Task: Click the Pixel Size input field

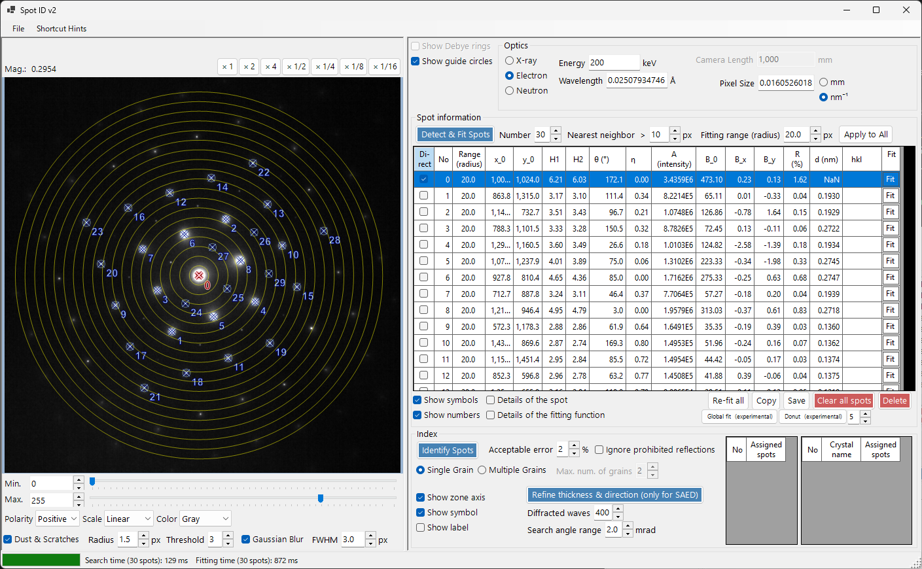Action: coord(786,83)
